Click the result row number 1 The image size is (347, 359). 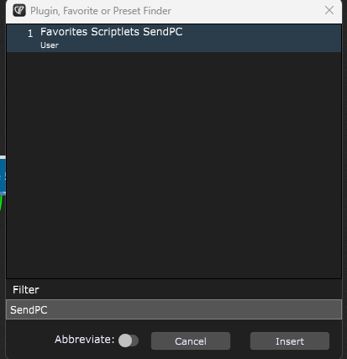click(x=30, y=34)
